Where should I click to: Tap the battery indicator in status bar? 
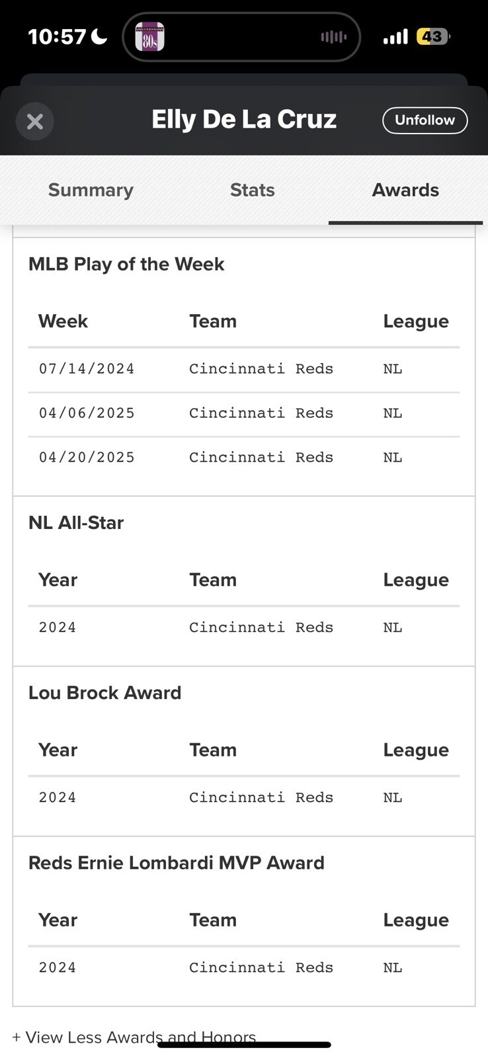[x=433, y=36]
